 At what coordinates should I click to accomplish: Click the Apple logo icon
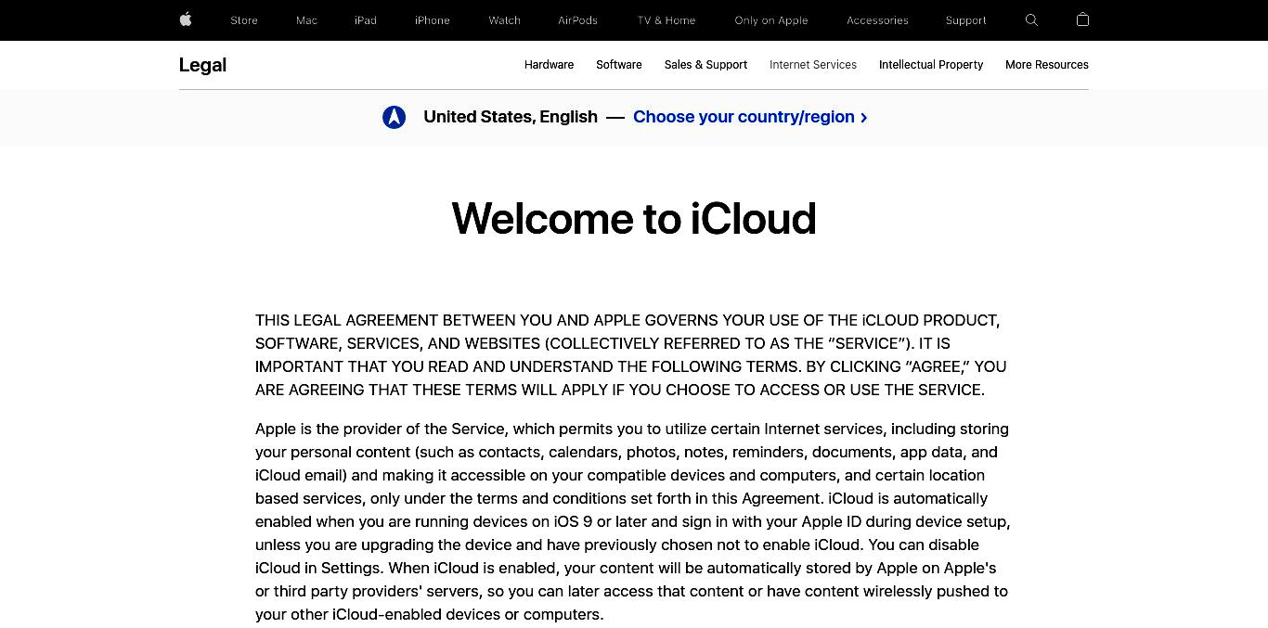(186, 19)
